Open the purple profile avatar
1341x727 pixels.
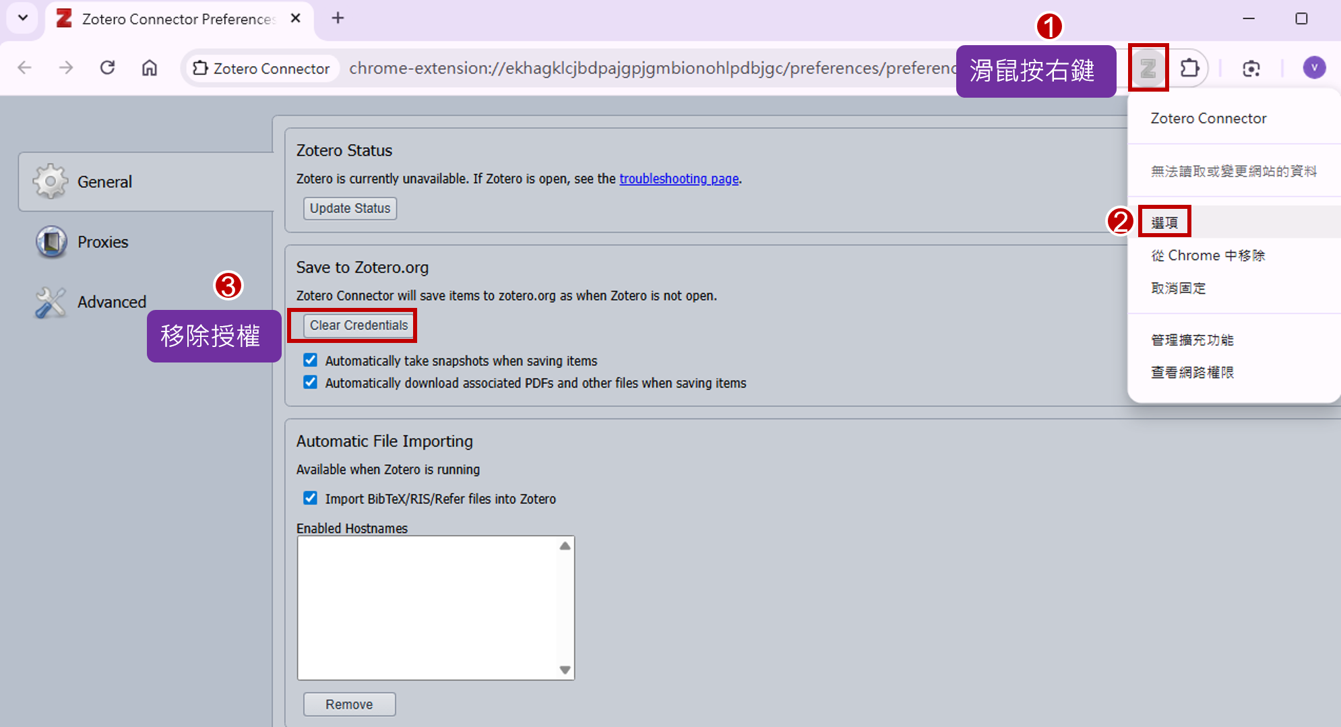tap(1313, 67)
